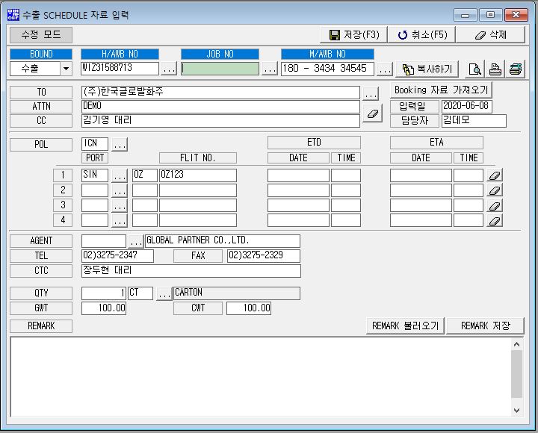The width and height of the screenshot is (538, 433).
Task: Click the POL code field ICN
Action: tap(95, 144)
